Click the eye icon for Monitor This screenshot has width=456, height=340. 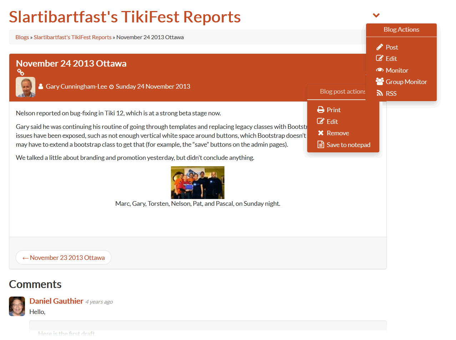[x=380, y=70]
